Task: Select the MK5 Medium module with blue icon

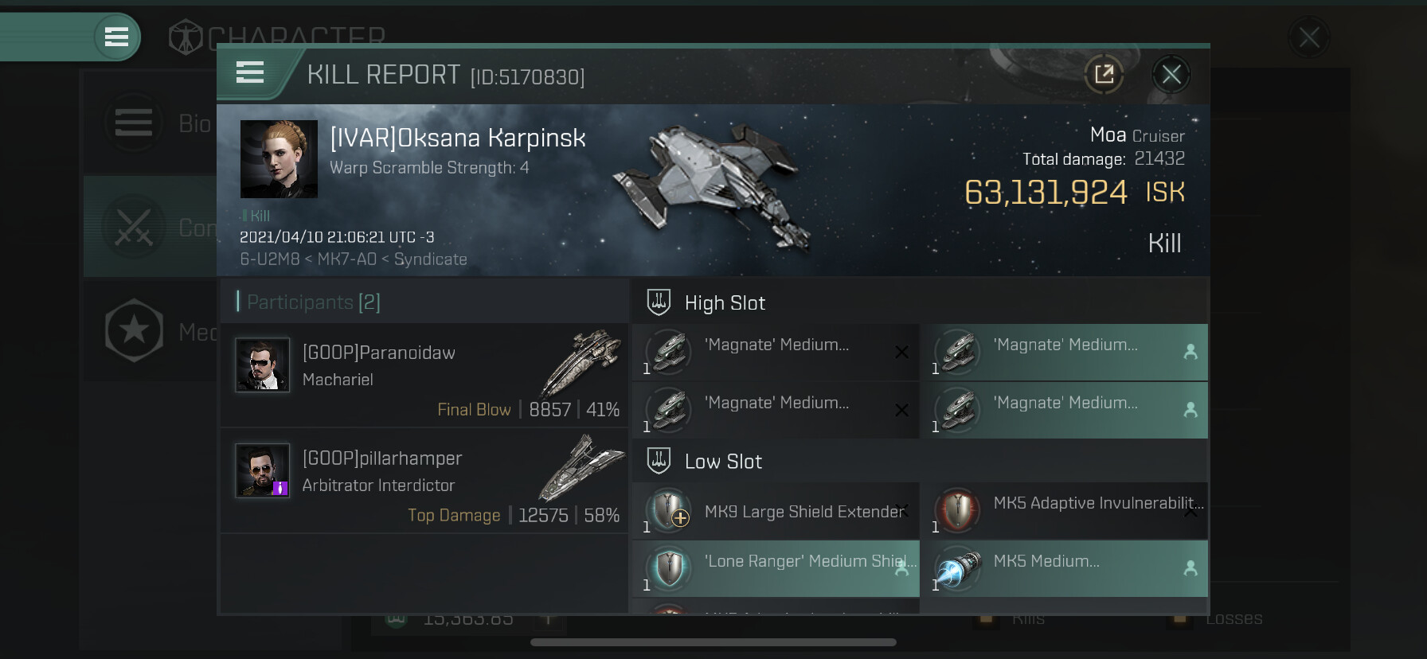Action: (x=1064, y=568)
